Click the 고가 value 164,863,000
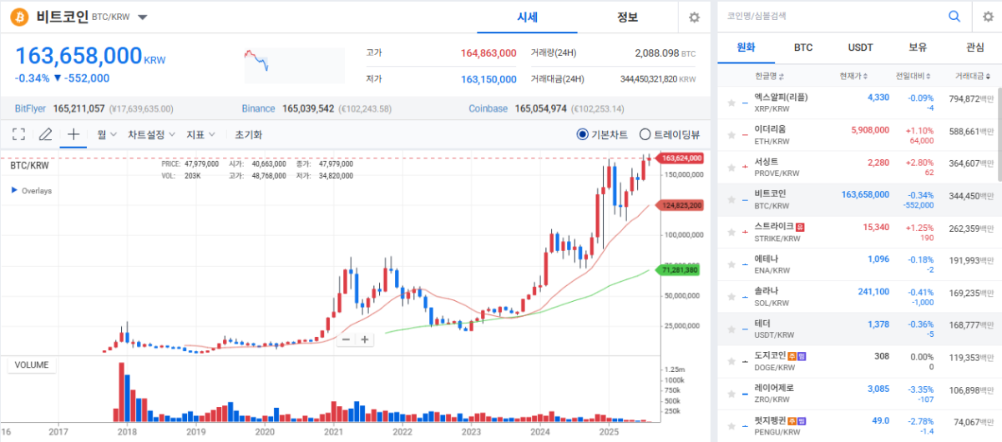Screen dimensions: 1002x442 (x=488, y=53)
